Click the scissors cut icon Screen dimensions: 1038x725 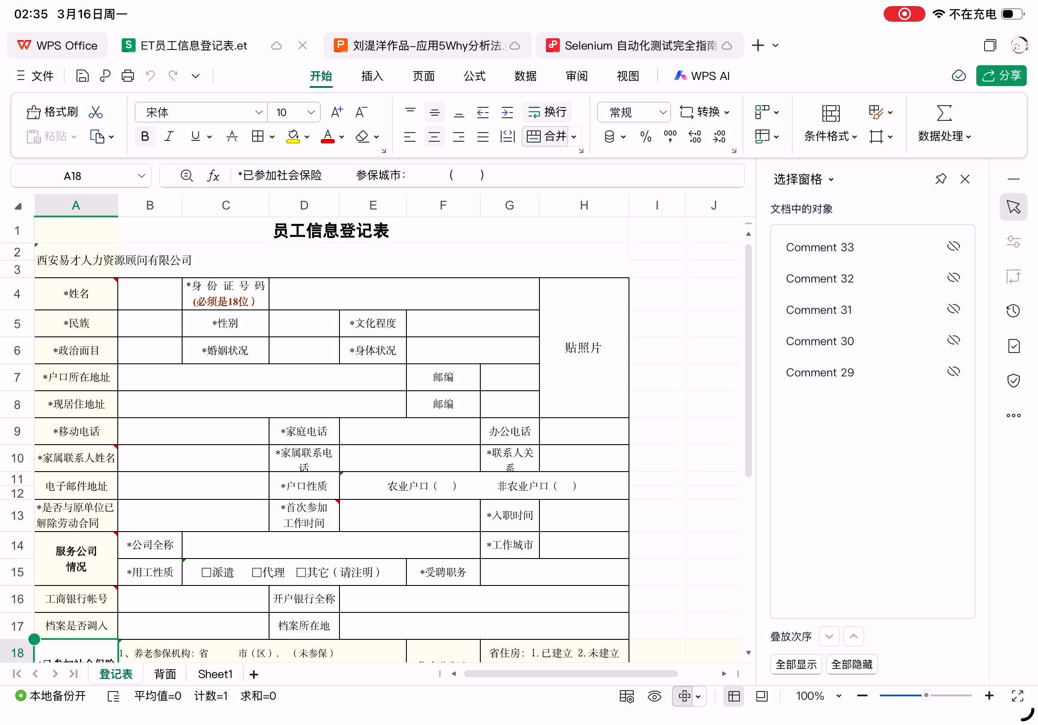pos(95,112)
